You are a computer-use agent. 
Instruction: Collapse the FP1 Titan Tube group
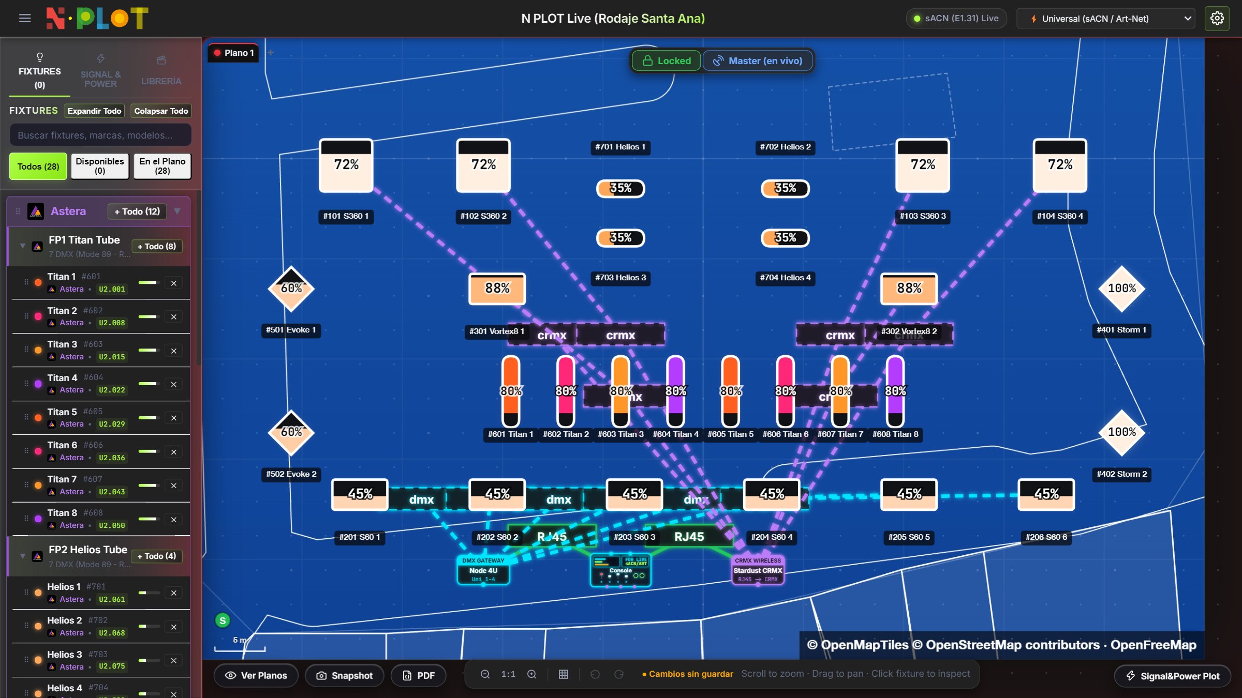point(22,246)
